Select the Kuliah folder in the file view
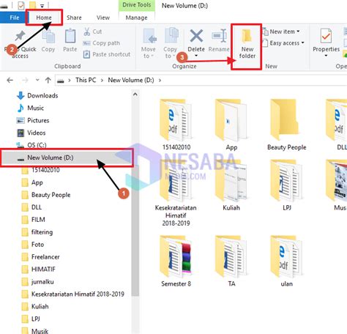 [x=231, y=185]
